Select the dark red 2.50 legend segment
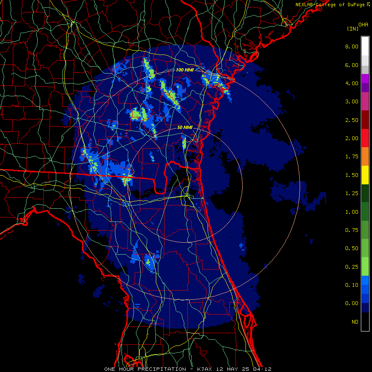The width and height of the screenshot is (372, 372). [x=365, y=120]
